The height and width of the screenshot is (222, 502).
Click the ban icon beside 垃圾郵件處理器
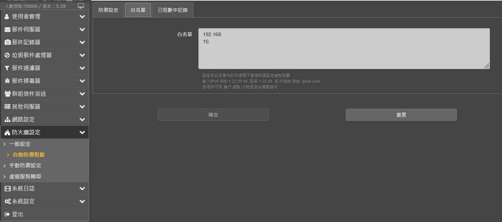(7, 55)
